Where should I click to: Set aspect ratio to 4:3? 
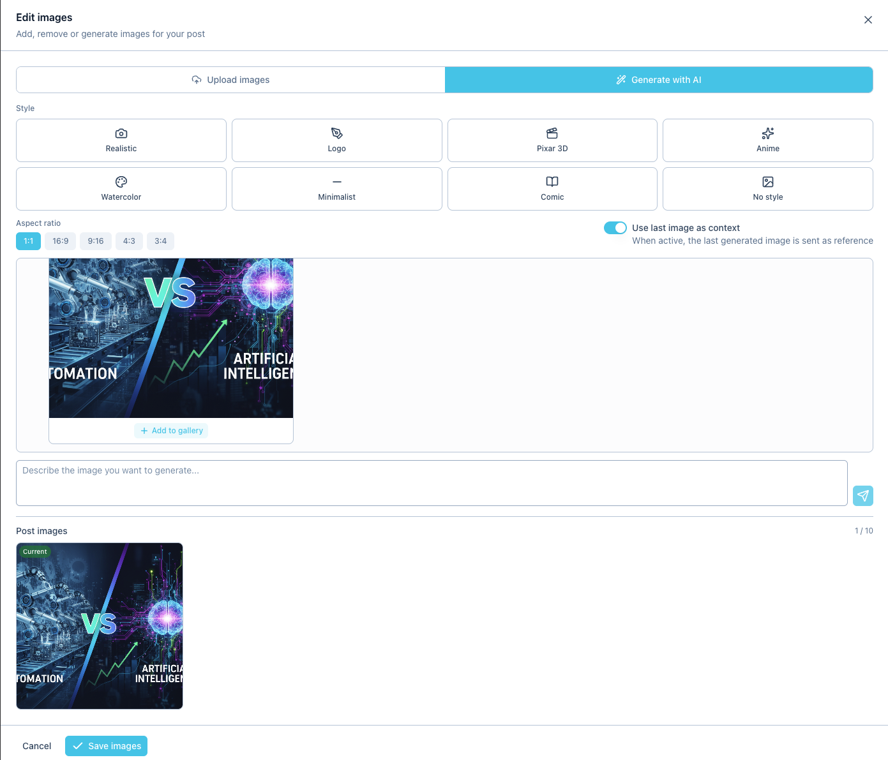coord(129,241)
